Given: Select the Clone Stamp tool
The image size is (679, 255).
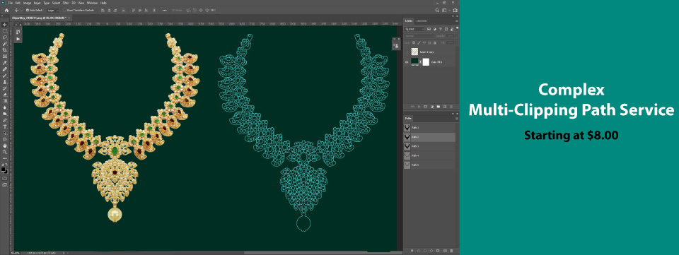Looking at the screenshot, I should tap(5, 81).
